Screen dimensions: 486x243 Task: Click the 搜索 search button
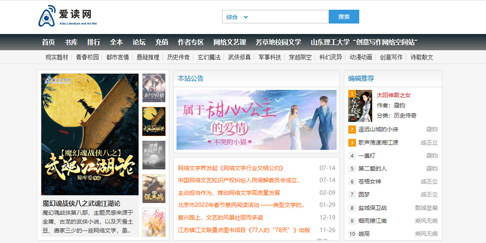pyautogui.click(x=344, y=17)
